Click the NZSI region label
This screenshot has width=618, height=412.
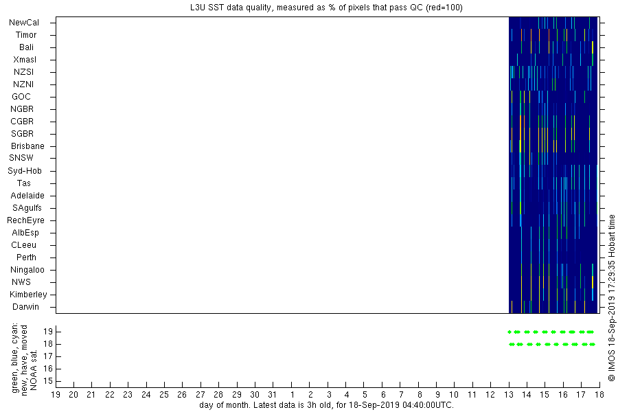pos(23,71)
